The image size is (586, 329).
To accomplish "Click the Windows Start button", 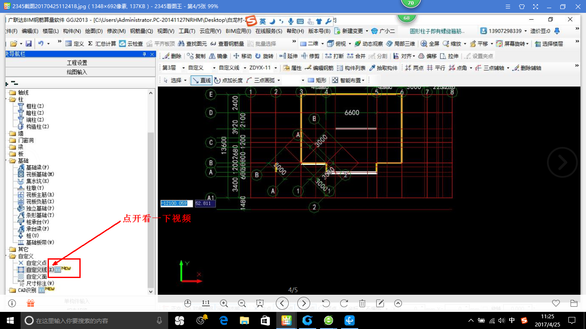I will (x=10, y=320).
